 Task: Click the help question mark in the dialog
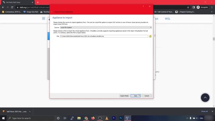pyautogui.click(x=143, y=6)
